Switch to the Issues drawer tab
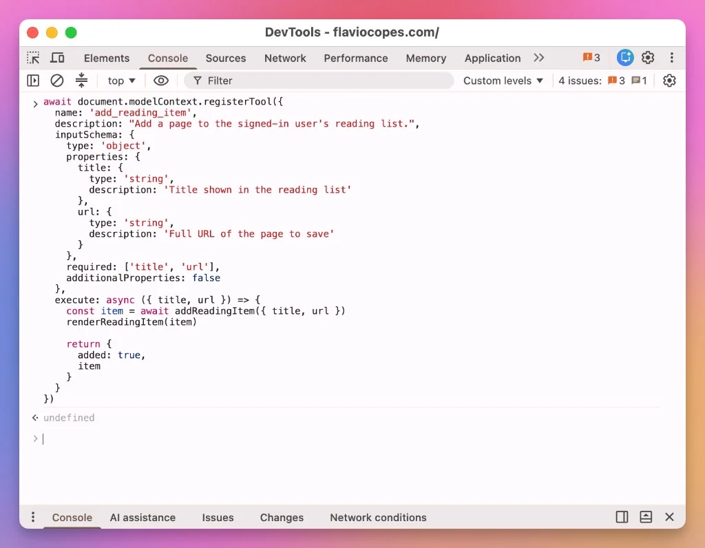This screenshot has height=548, width=705. 218,518
